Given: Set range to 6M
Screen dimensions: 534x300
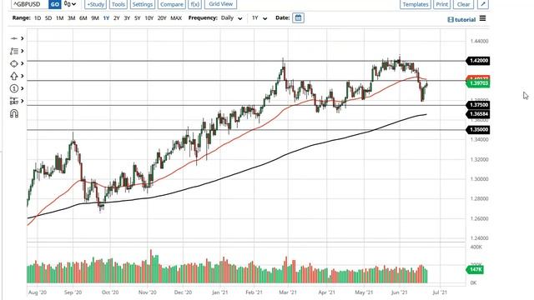Looking at the screenshot, I should coord(83,18).
